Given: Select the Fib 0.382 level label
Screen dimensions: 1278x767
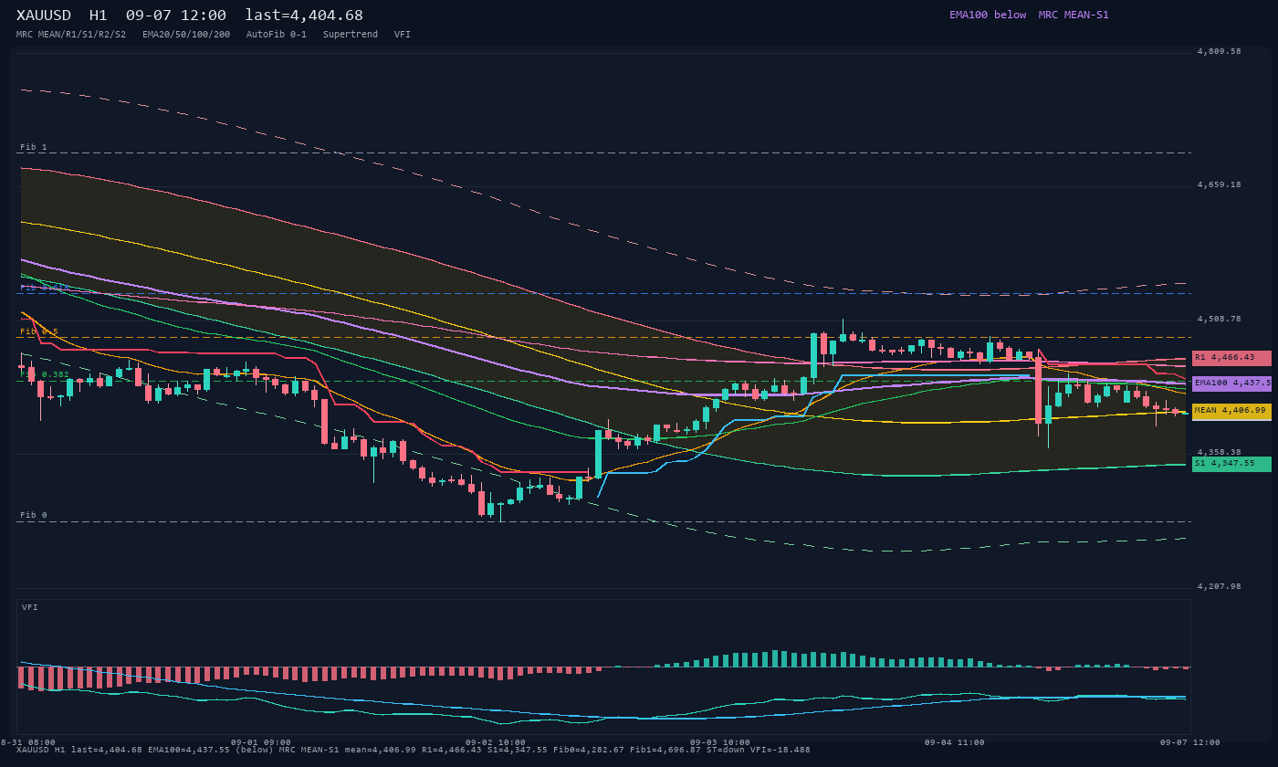Looking at the screenshot, I should pos(45,374).
